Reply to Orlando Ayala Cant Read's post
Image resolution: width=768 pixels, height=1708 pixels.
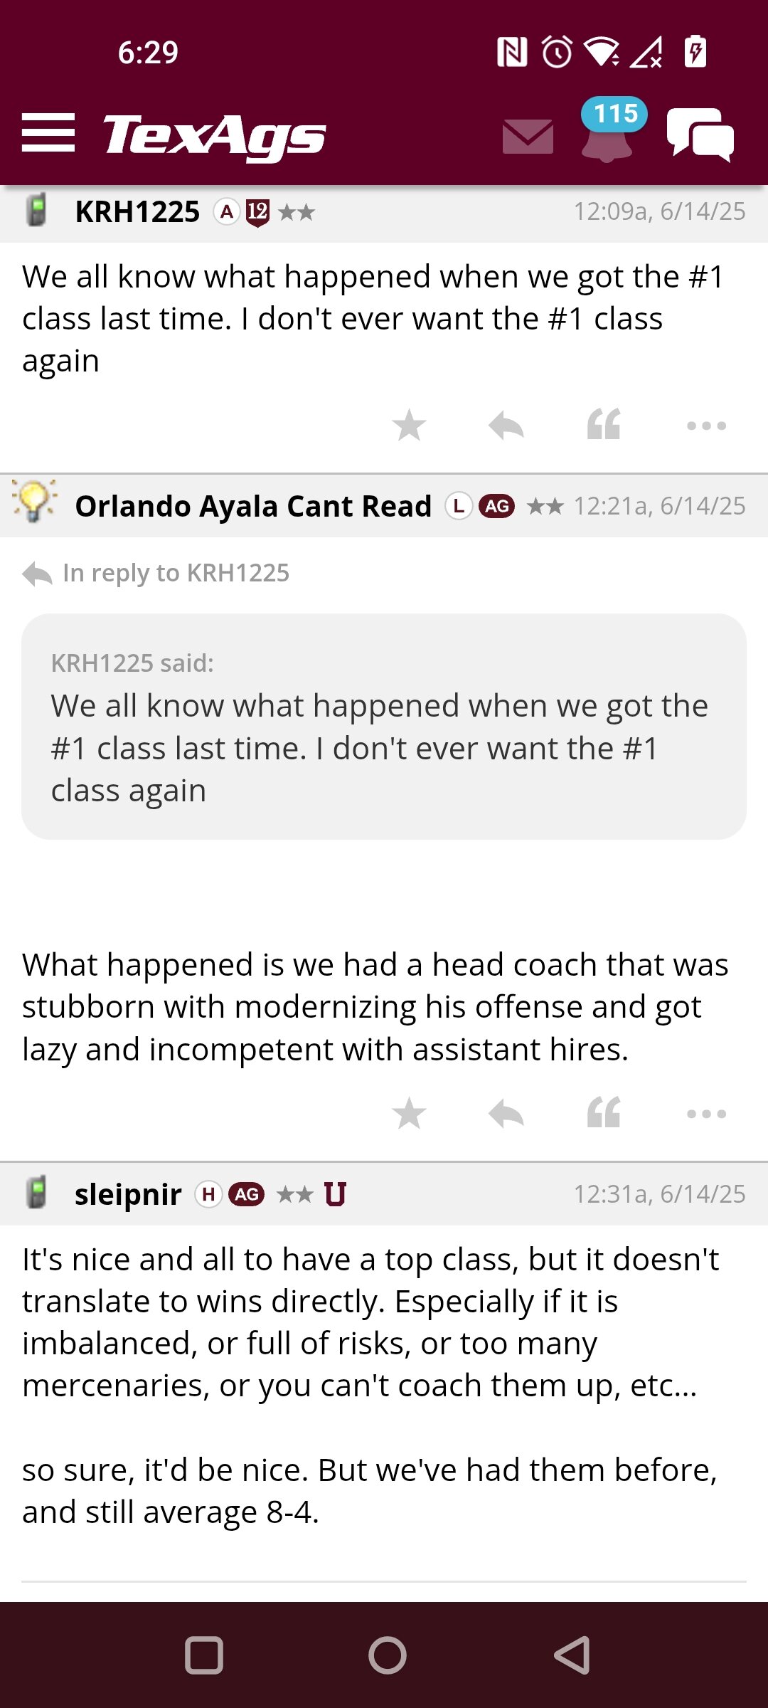pyautogui.click(x=506, y=1114)
